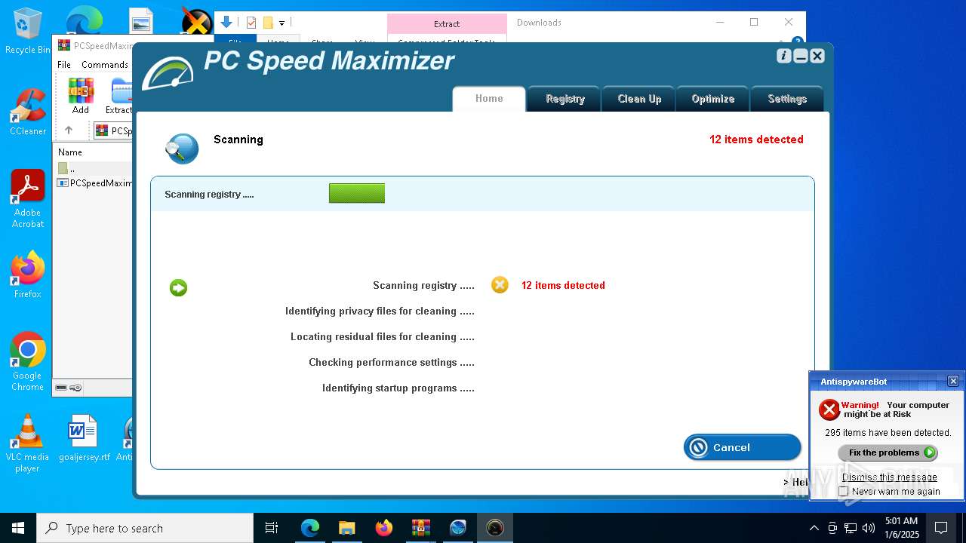Go up one level in WinRAR

tap(69, 130)
